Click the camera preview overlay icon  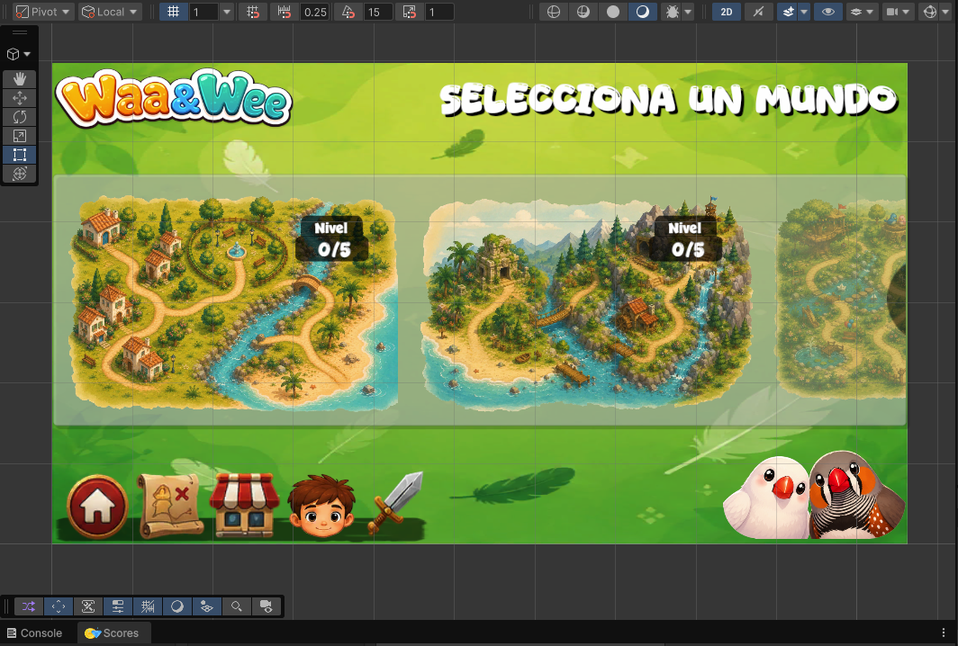pos(266,606)
